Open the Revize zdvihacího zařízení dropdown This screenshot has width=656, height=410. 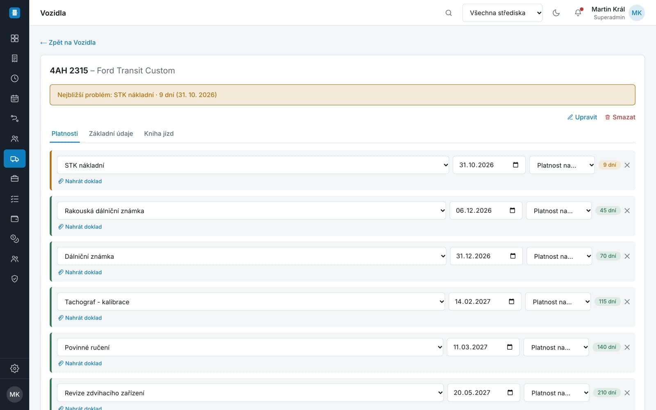click(x=250, y=393)
